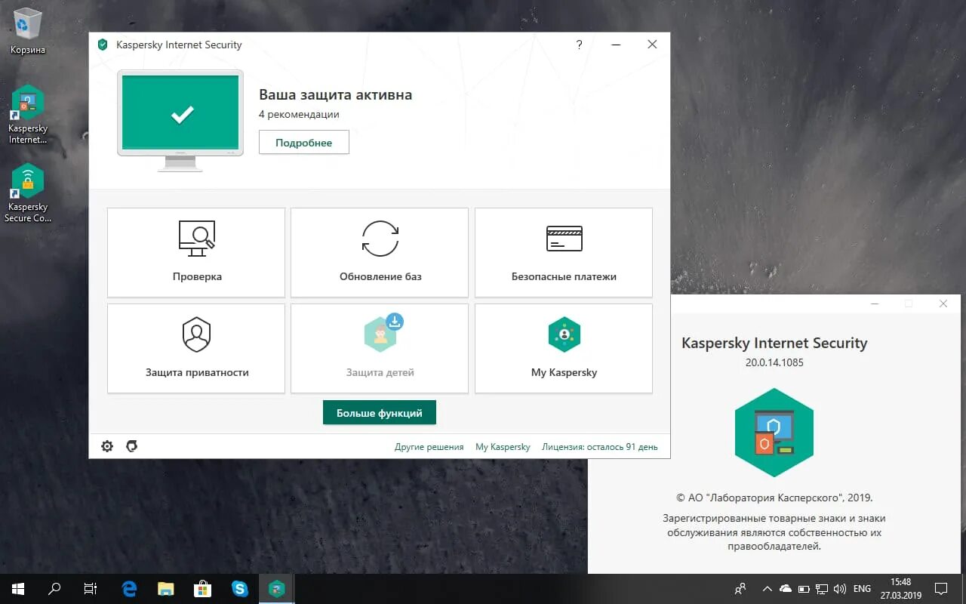Switch ENG input language
This screenshot has height=604, width=966.
click(x=862, y=588)
